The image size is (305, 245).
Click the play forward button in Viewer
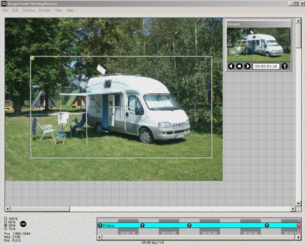[x=247, y=66]
